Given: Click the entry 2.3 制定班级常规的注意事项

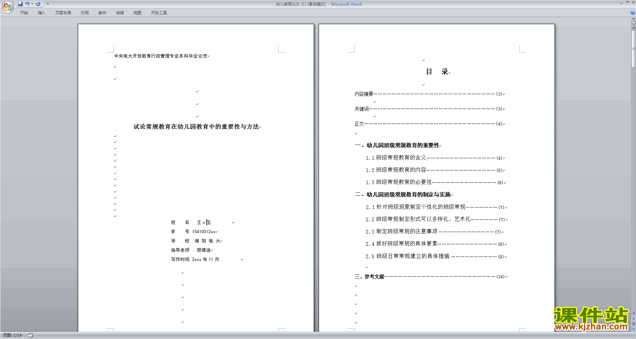Looking at the screenshot, I should pyautogui.click(x=433, y=232).
